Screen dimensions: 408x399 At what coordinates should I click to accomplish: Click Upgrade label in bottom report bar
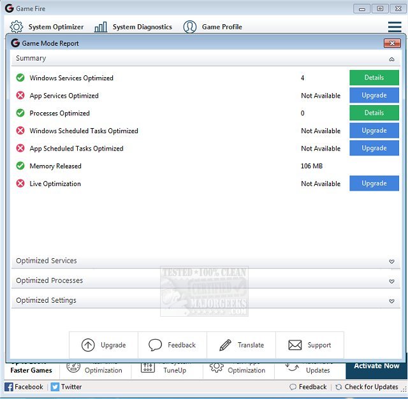(113, 345)
